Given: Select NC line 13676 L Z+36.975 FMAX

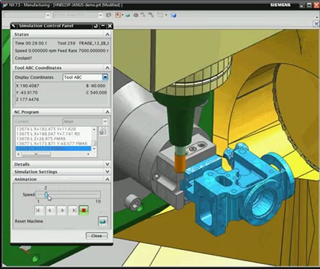Looking at the screenshot, I should [41, 139].
